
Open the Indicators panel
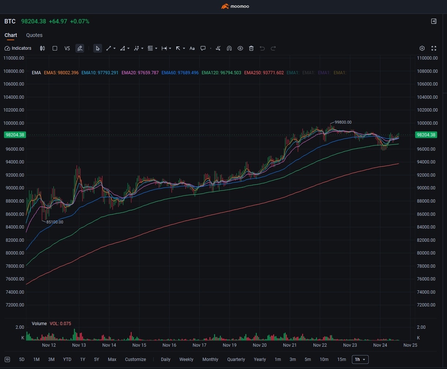click(x=18, y=48)
